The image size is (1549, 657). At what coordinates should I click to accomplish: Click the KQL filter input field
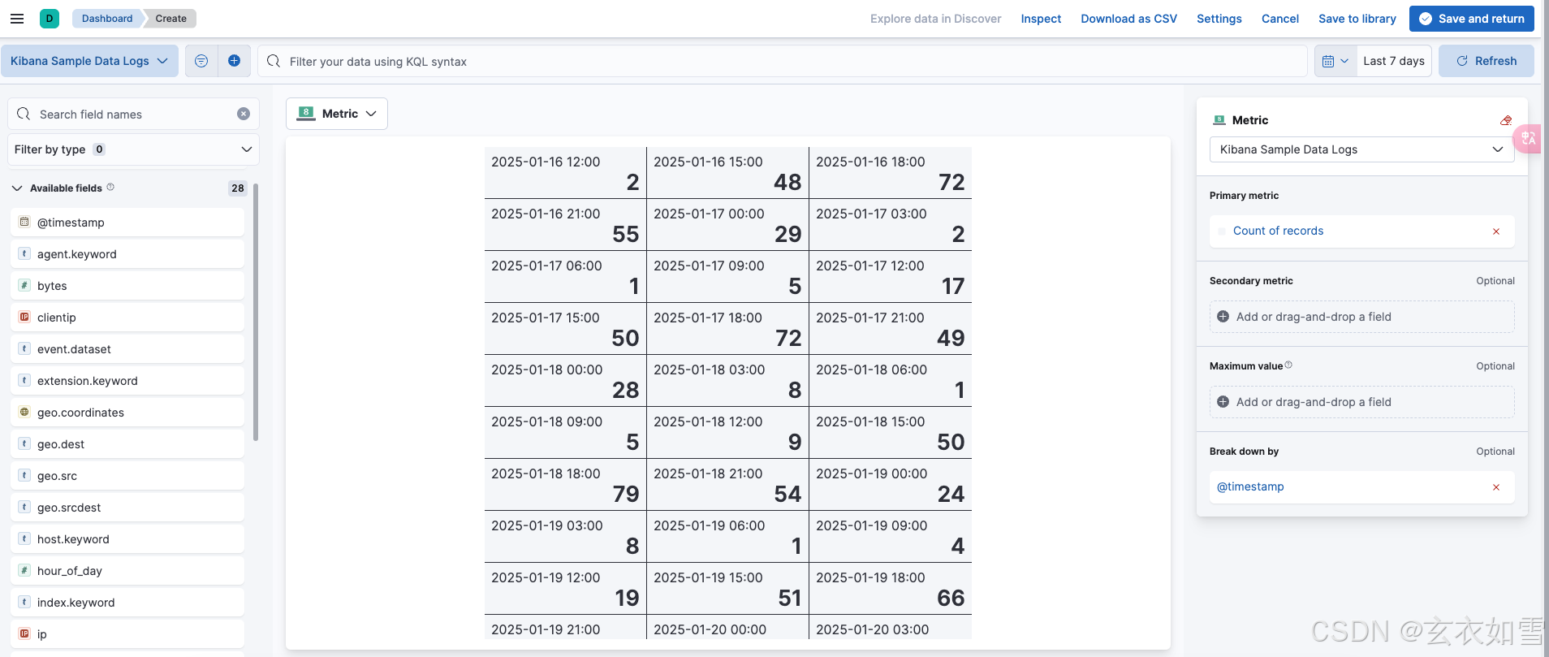[782, 61]
